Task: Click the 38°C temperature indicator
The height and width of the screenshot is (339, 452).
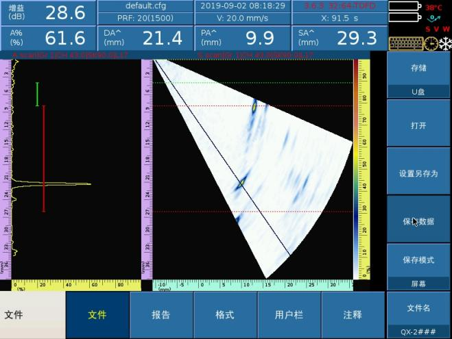Action: click(x=433, y=8)
